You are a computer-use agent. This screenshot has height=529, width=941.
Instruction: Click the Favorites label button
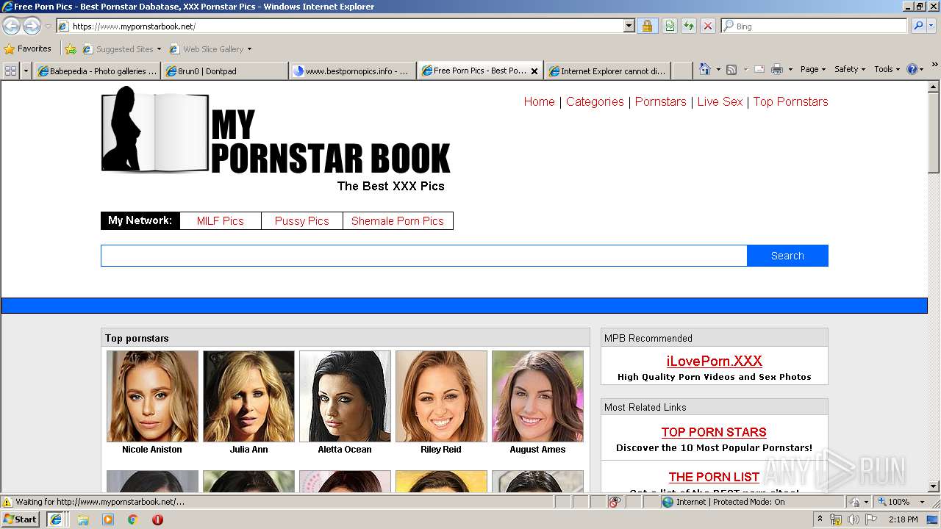click(x=27, y=49)
